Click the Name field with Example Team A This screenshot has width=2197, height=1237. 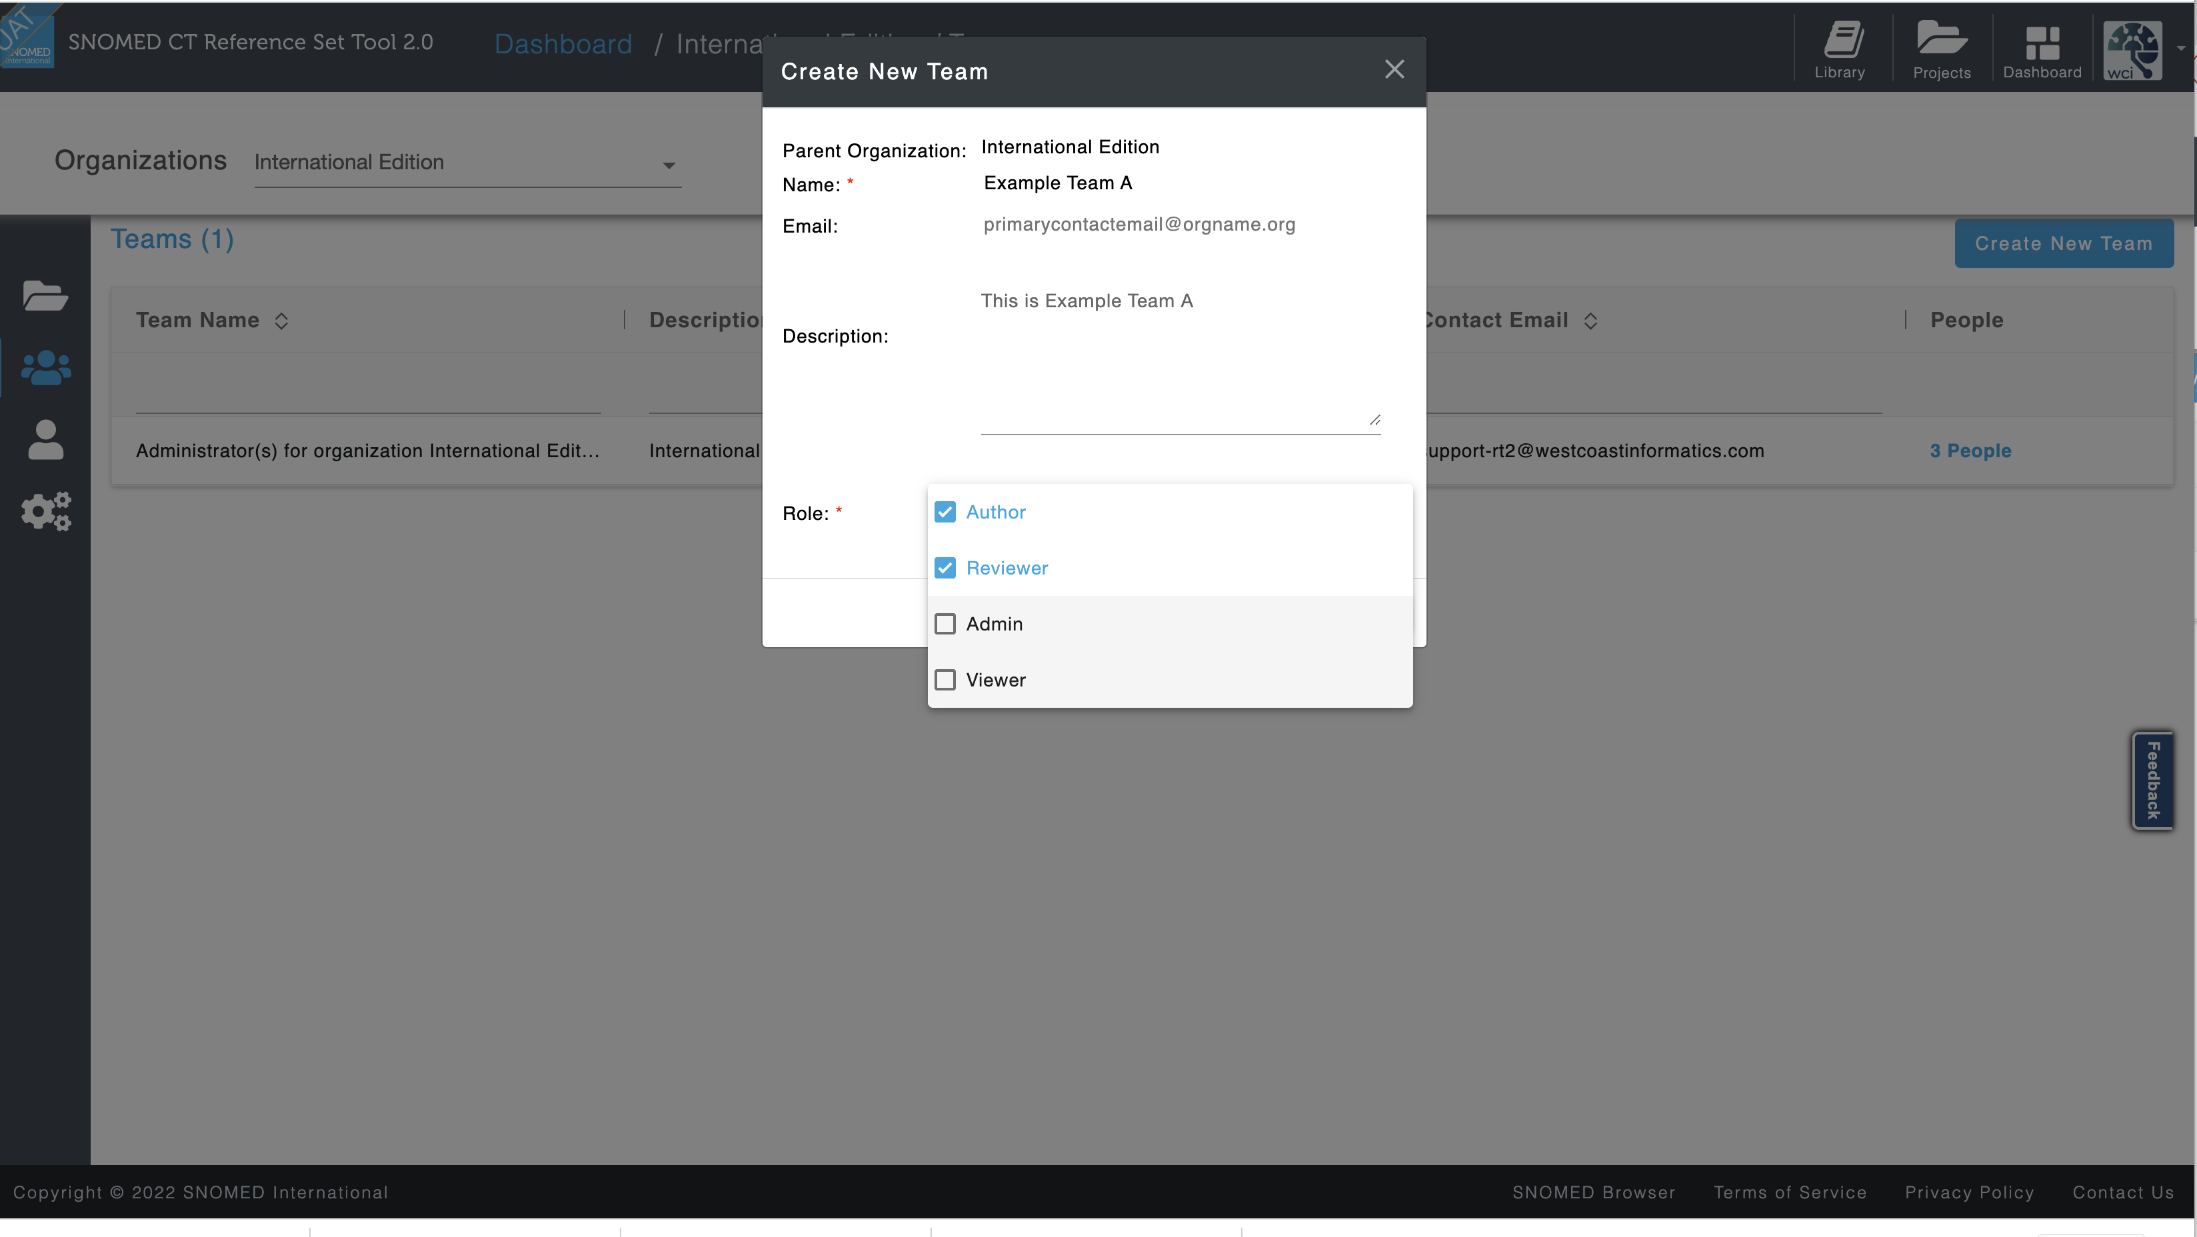pyautogui.click(x=1180, y=183)
